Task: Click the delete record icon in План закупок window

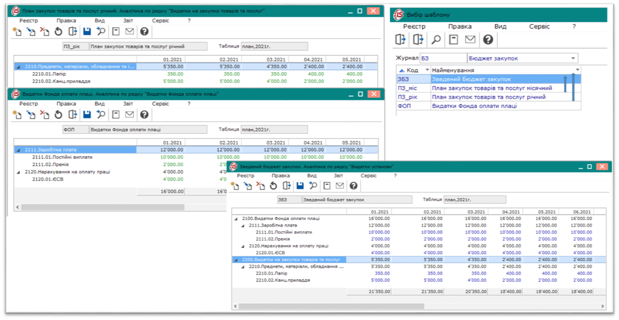Action: [x=44, y=32]
